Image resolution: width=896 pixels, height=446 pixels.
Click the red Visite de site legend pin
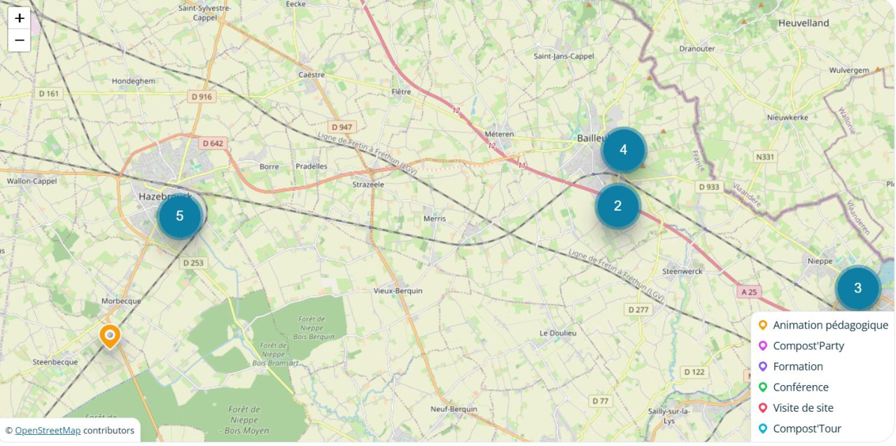(763, 407)
